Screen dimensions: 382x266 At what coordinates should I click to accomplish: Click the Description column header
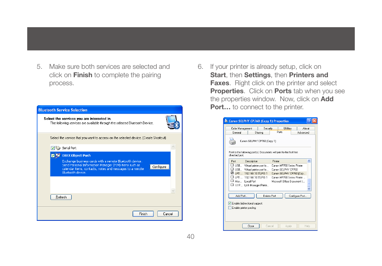[x=257, y=161]
